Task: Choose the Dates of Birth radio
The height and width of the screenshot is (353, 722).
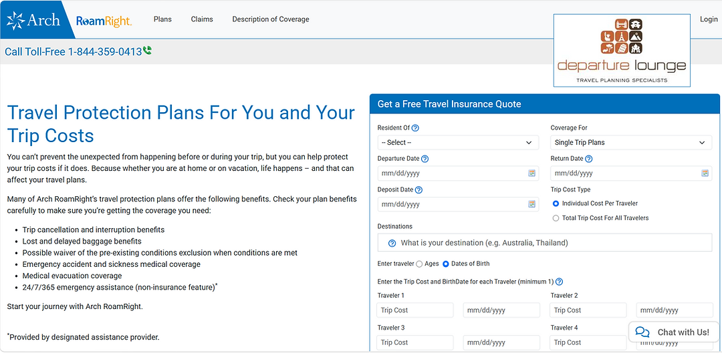Action: click(x=446, y=264)
